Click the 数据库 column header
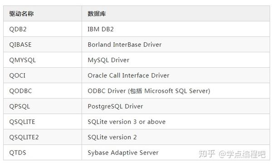The width and height of the screenshot is (272, 165). tap(97, 14)
